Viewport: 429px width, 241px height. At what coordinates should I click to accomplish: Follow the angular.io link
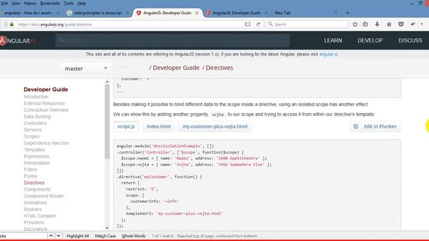328,54
